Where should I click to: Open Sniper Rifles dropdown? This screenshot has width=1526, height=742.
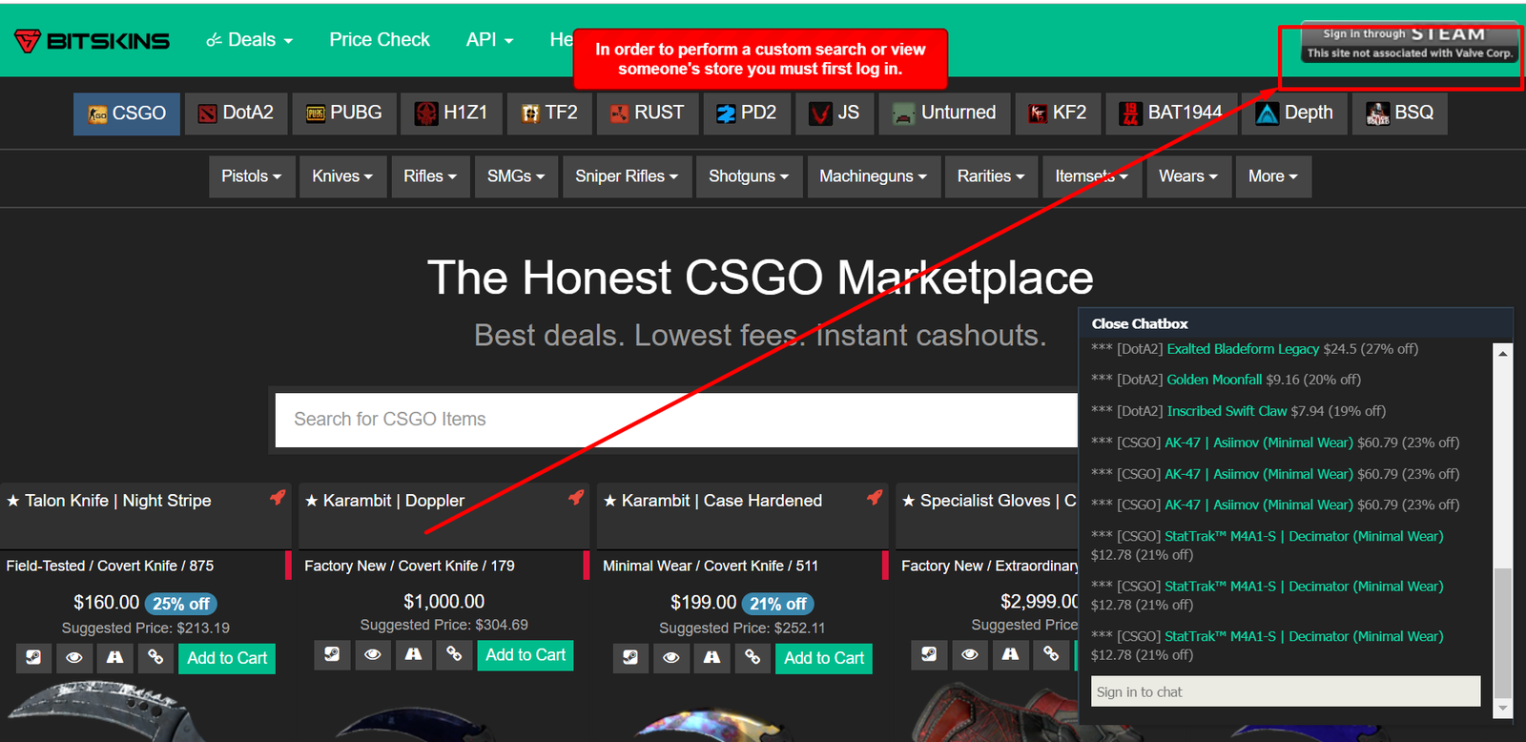coord(627,176)
